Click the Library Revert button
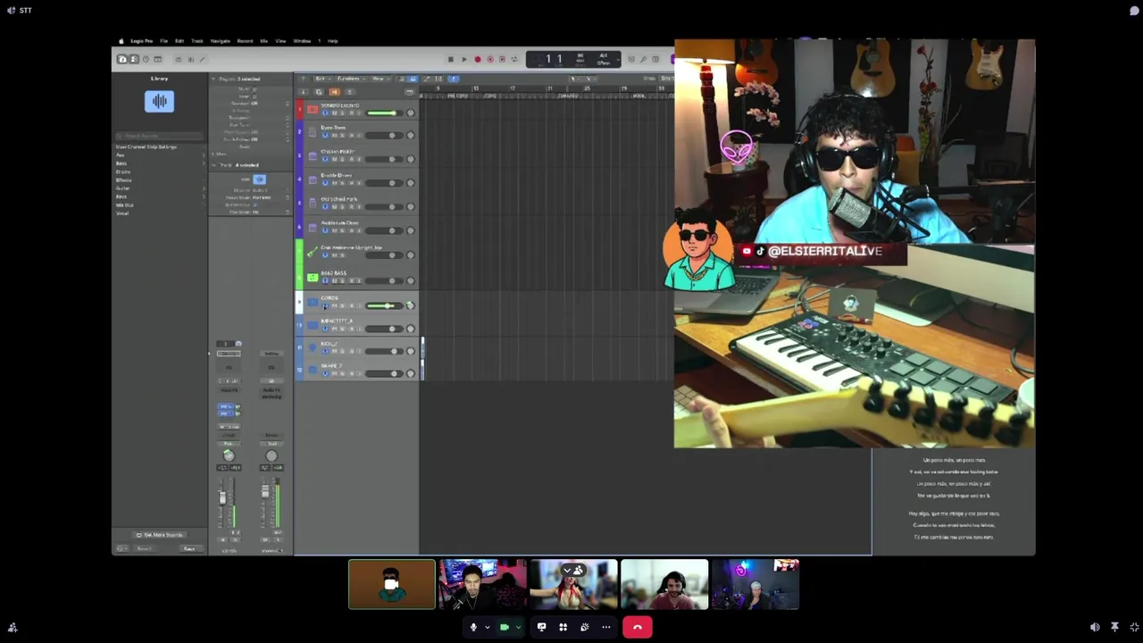This screenshot has width=1143, height=643. pyautogui.click(x=144, y=548)
